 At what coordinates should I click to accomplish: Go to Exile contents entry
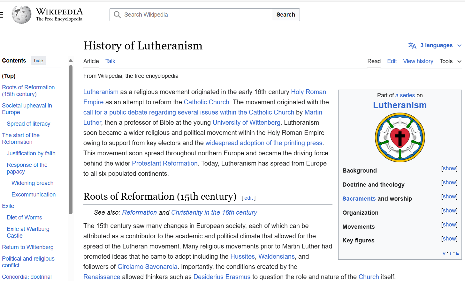(x=8, y=206)
